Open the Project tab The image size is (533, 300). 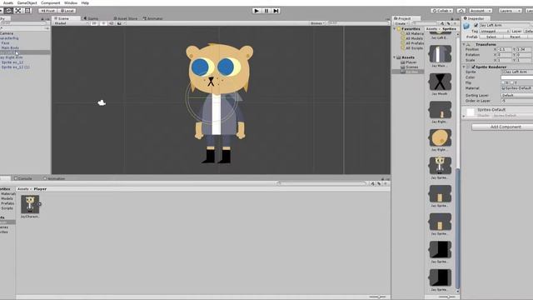[x=406, y=18]
